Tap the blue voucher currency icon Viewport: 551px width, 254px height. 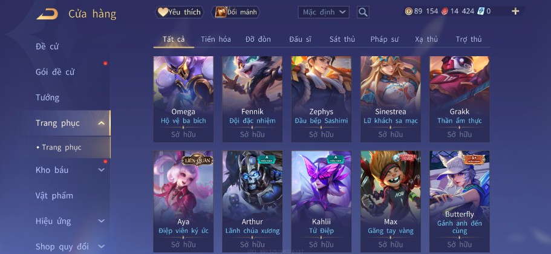[x=481, y=11]
